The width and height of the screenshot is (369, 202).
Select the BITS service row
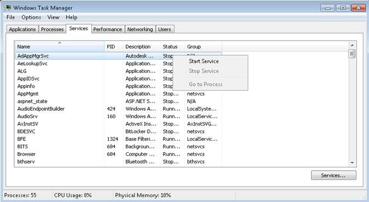pos(118,147)
